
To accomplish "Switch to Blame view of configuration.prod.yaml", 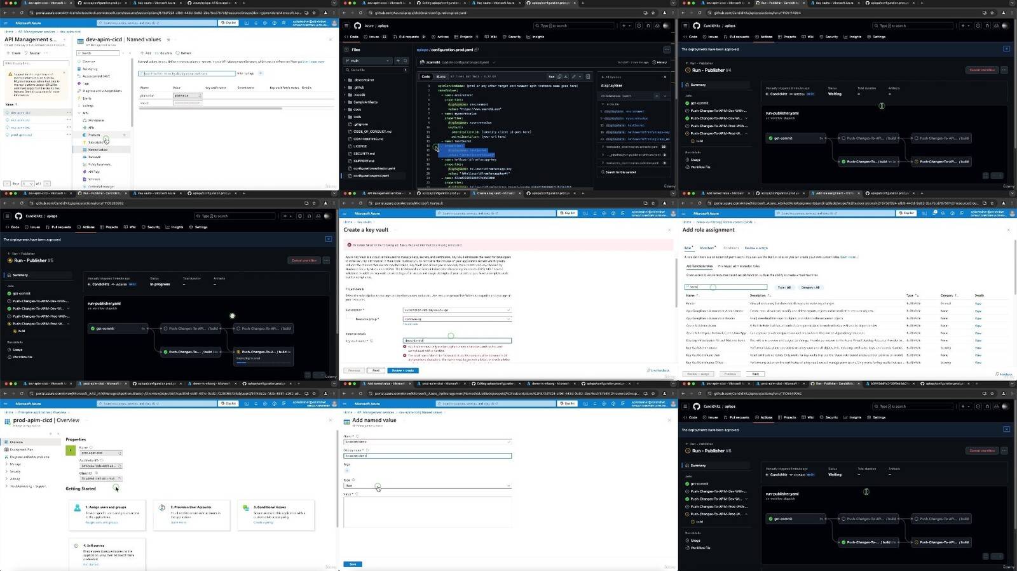I will (x=440, y=77).
